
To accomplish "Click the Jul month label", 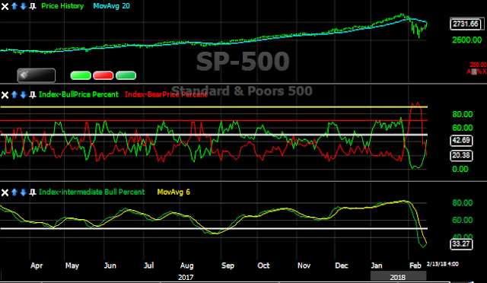I will coord(149,266).
